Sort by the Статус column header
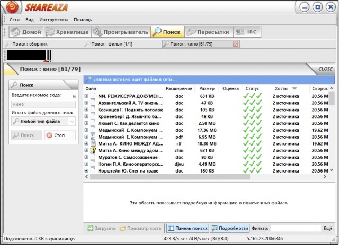 (x=252, y=88)
